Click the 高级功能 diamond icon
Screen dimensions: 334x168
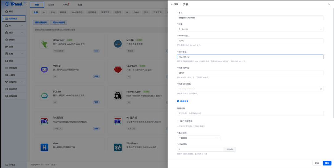pyautogui.click(x=6, y=82)
